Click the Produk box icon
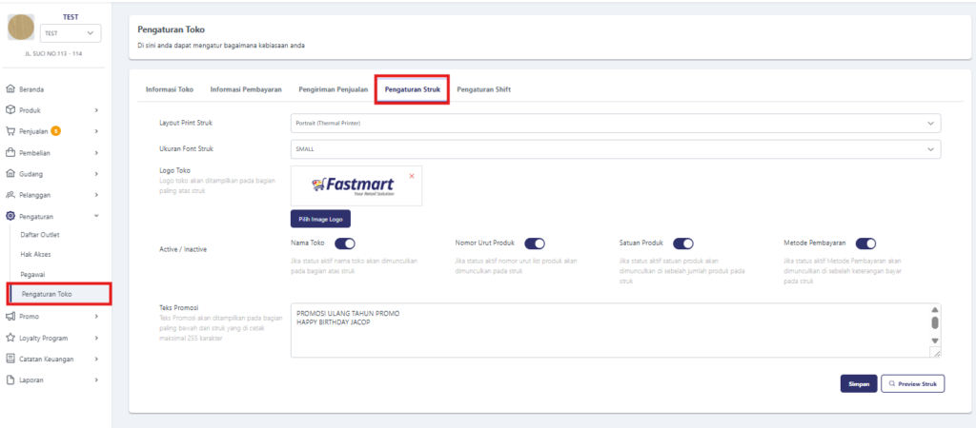976x428 pixels. 10,110
